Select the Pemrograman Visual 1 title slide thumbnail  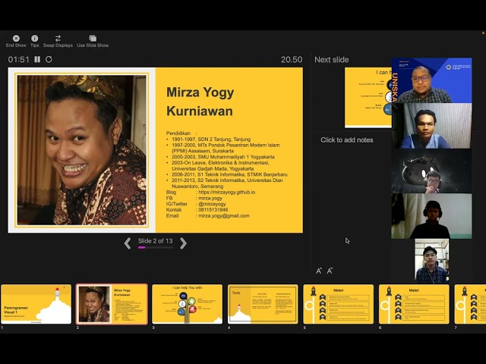click(36, 304)
